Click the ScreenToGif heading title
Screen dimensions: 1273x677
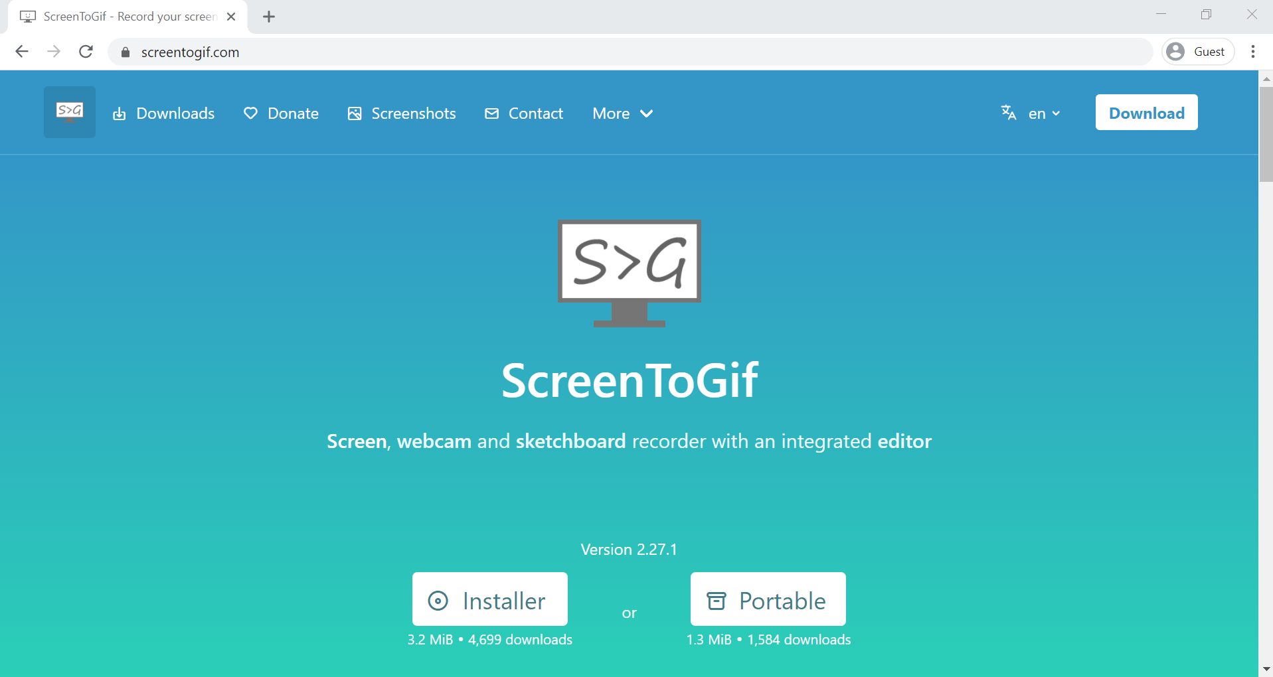[630, 380]
